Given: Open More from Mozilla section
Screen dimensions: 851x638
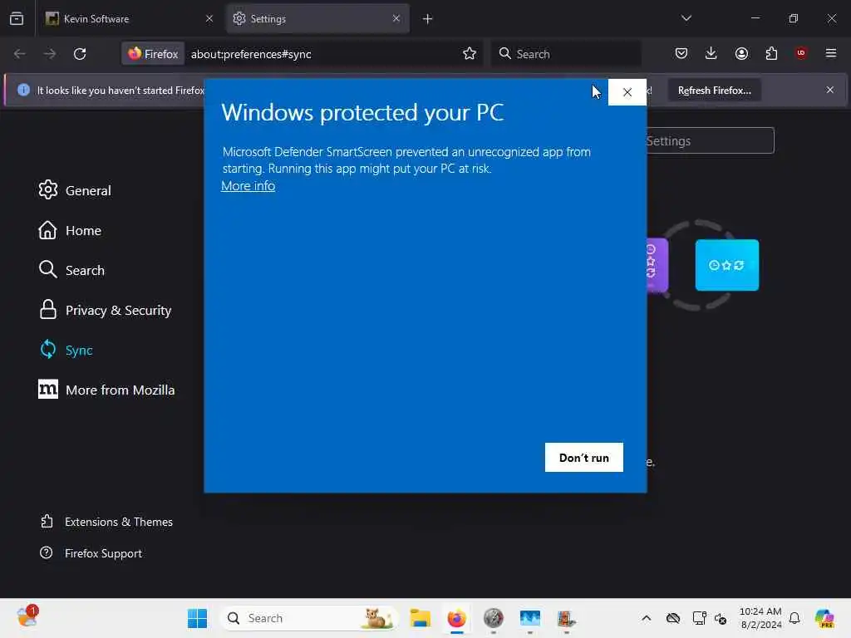Looking at the screenshot, I should [107, 390].
